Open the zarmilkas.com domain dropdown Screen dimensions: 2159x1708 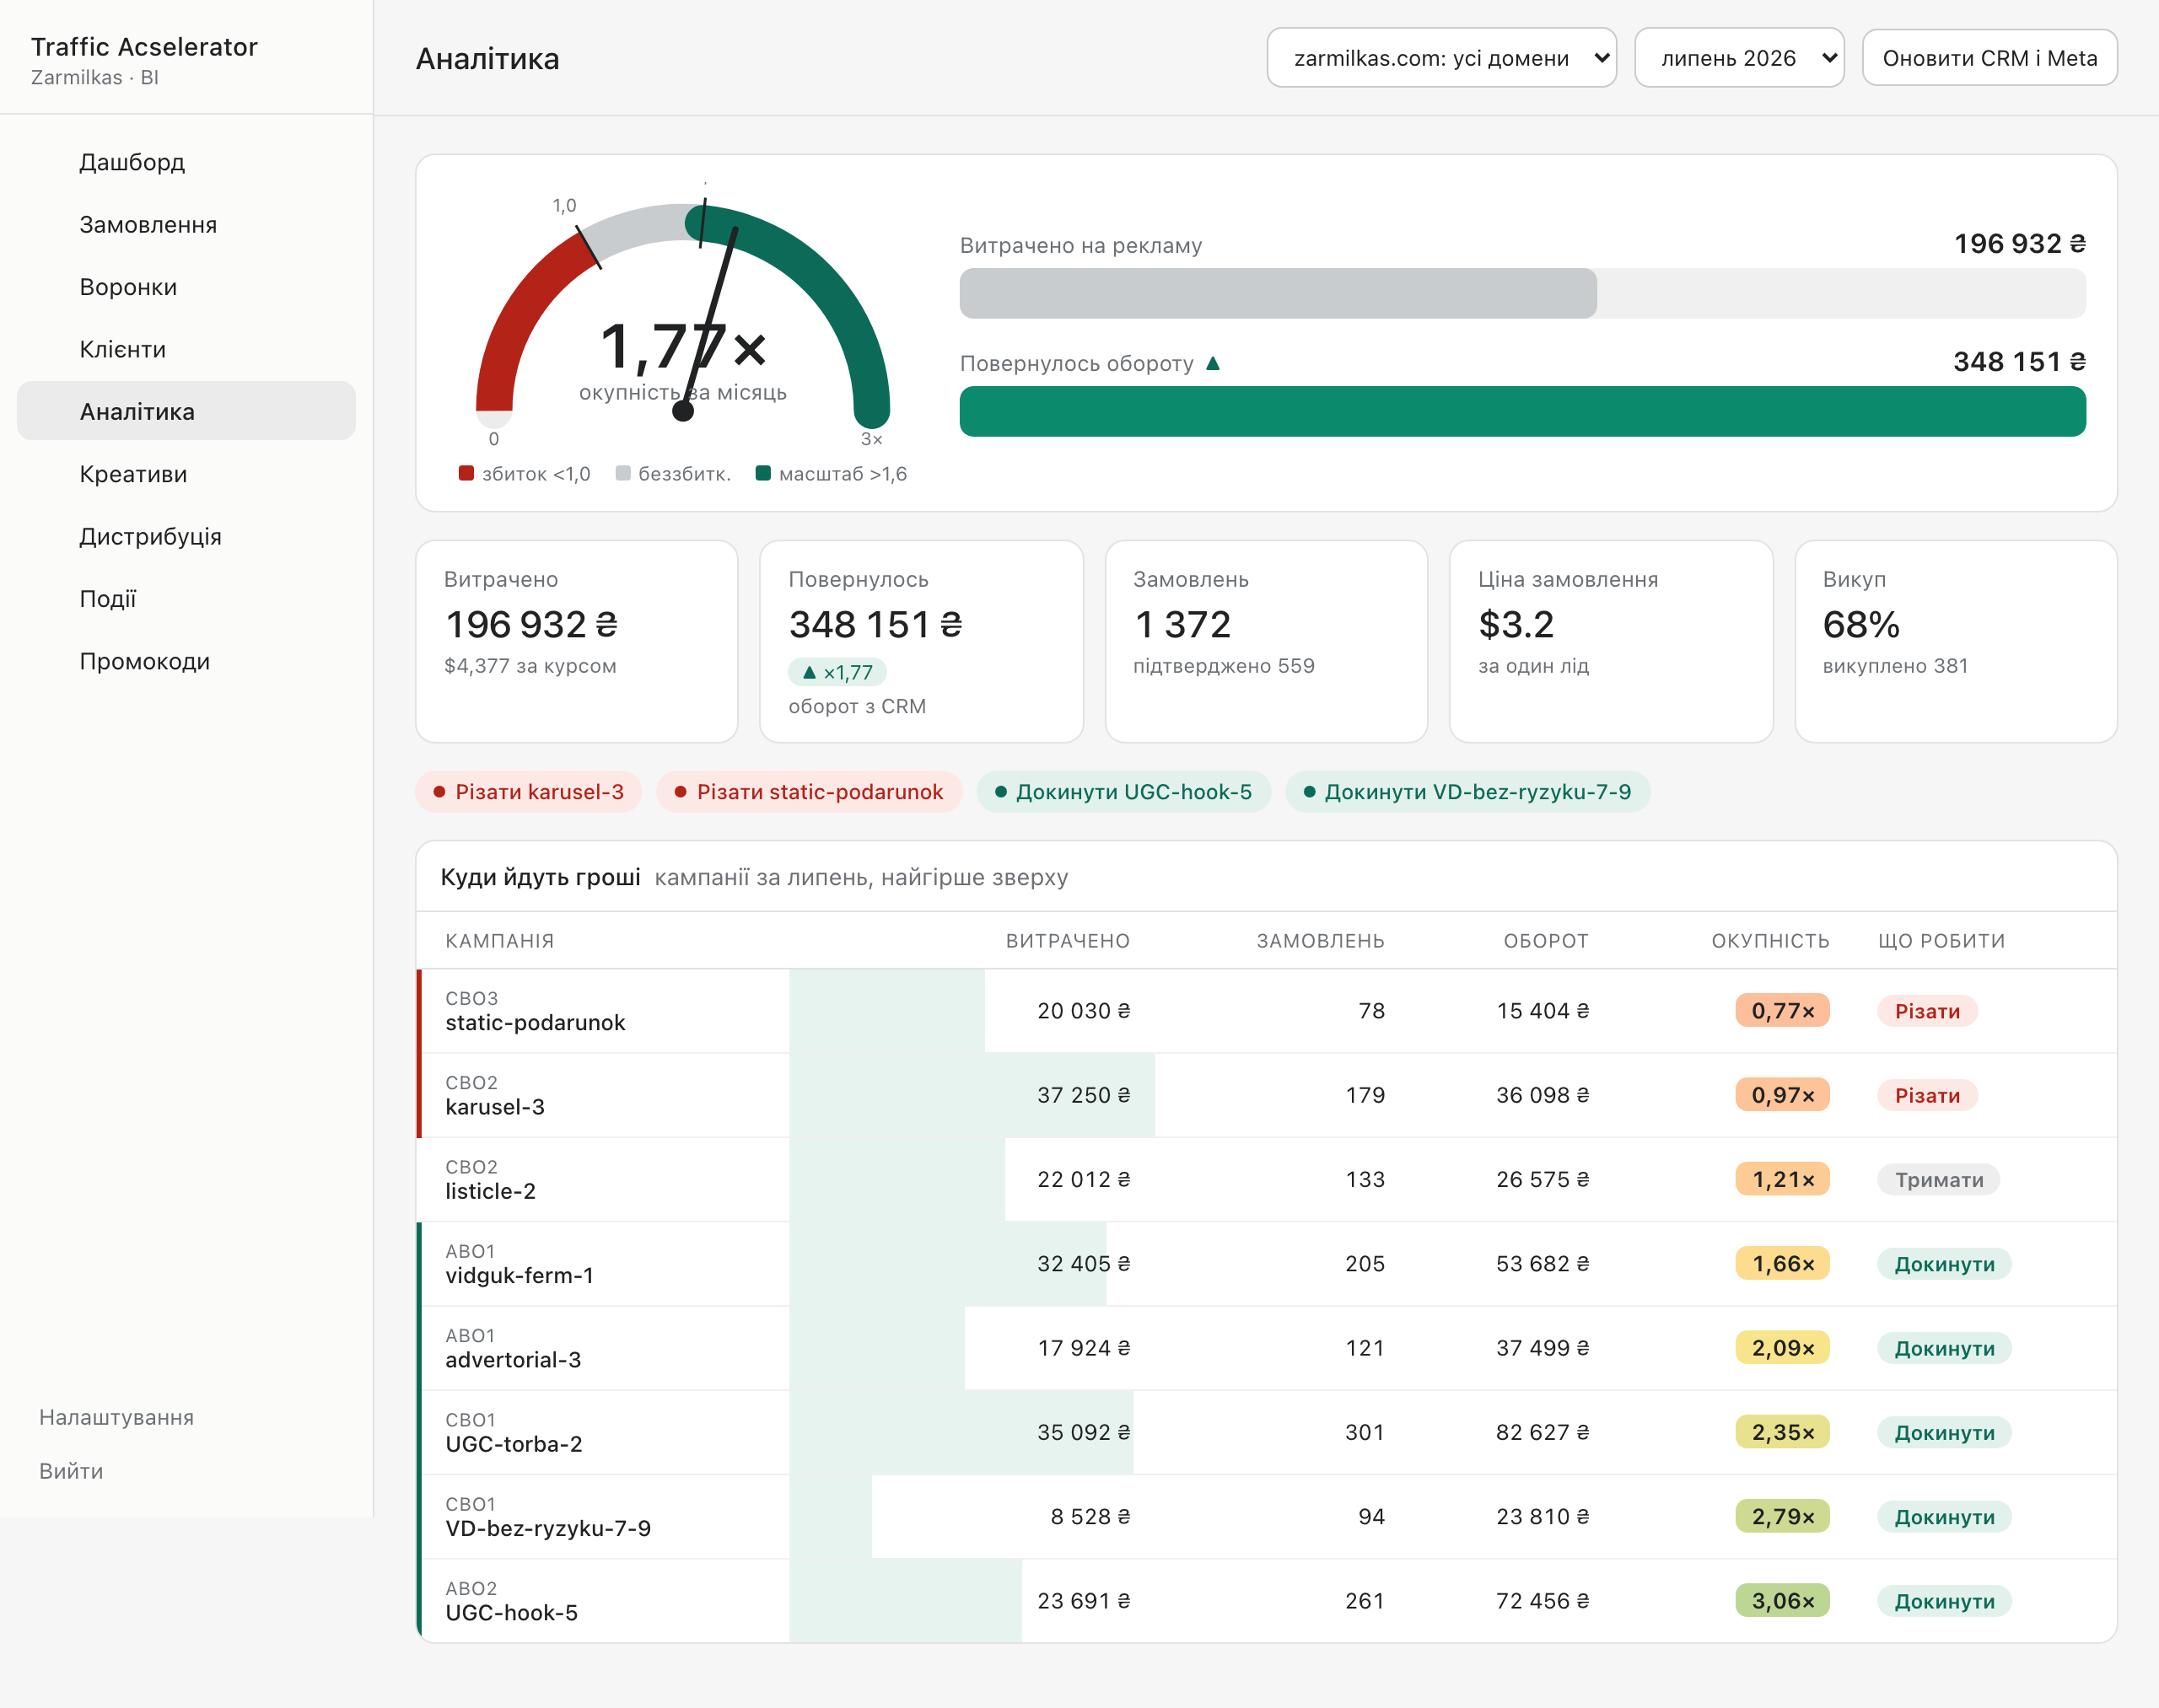pos(1441,58)
